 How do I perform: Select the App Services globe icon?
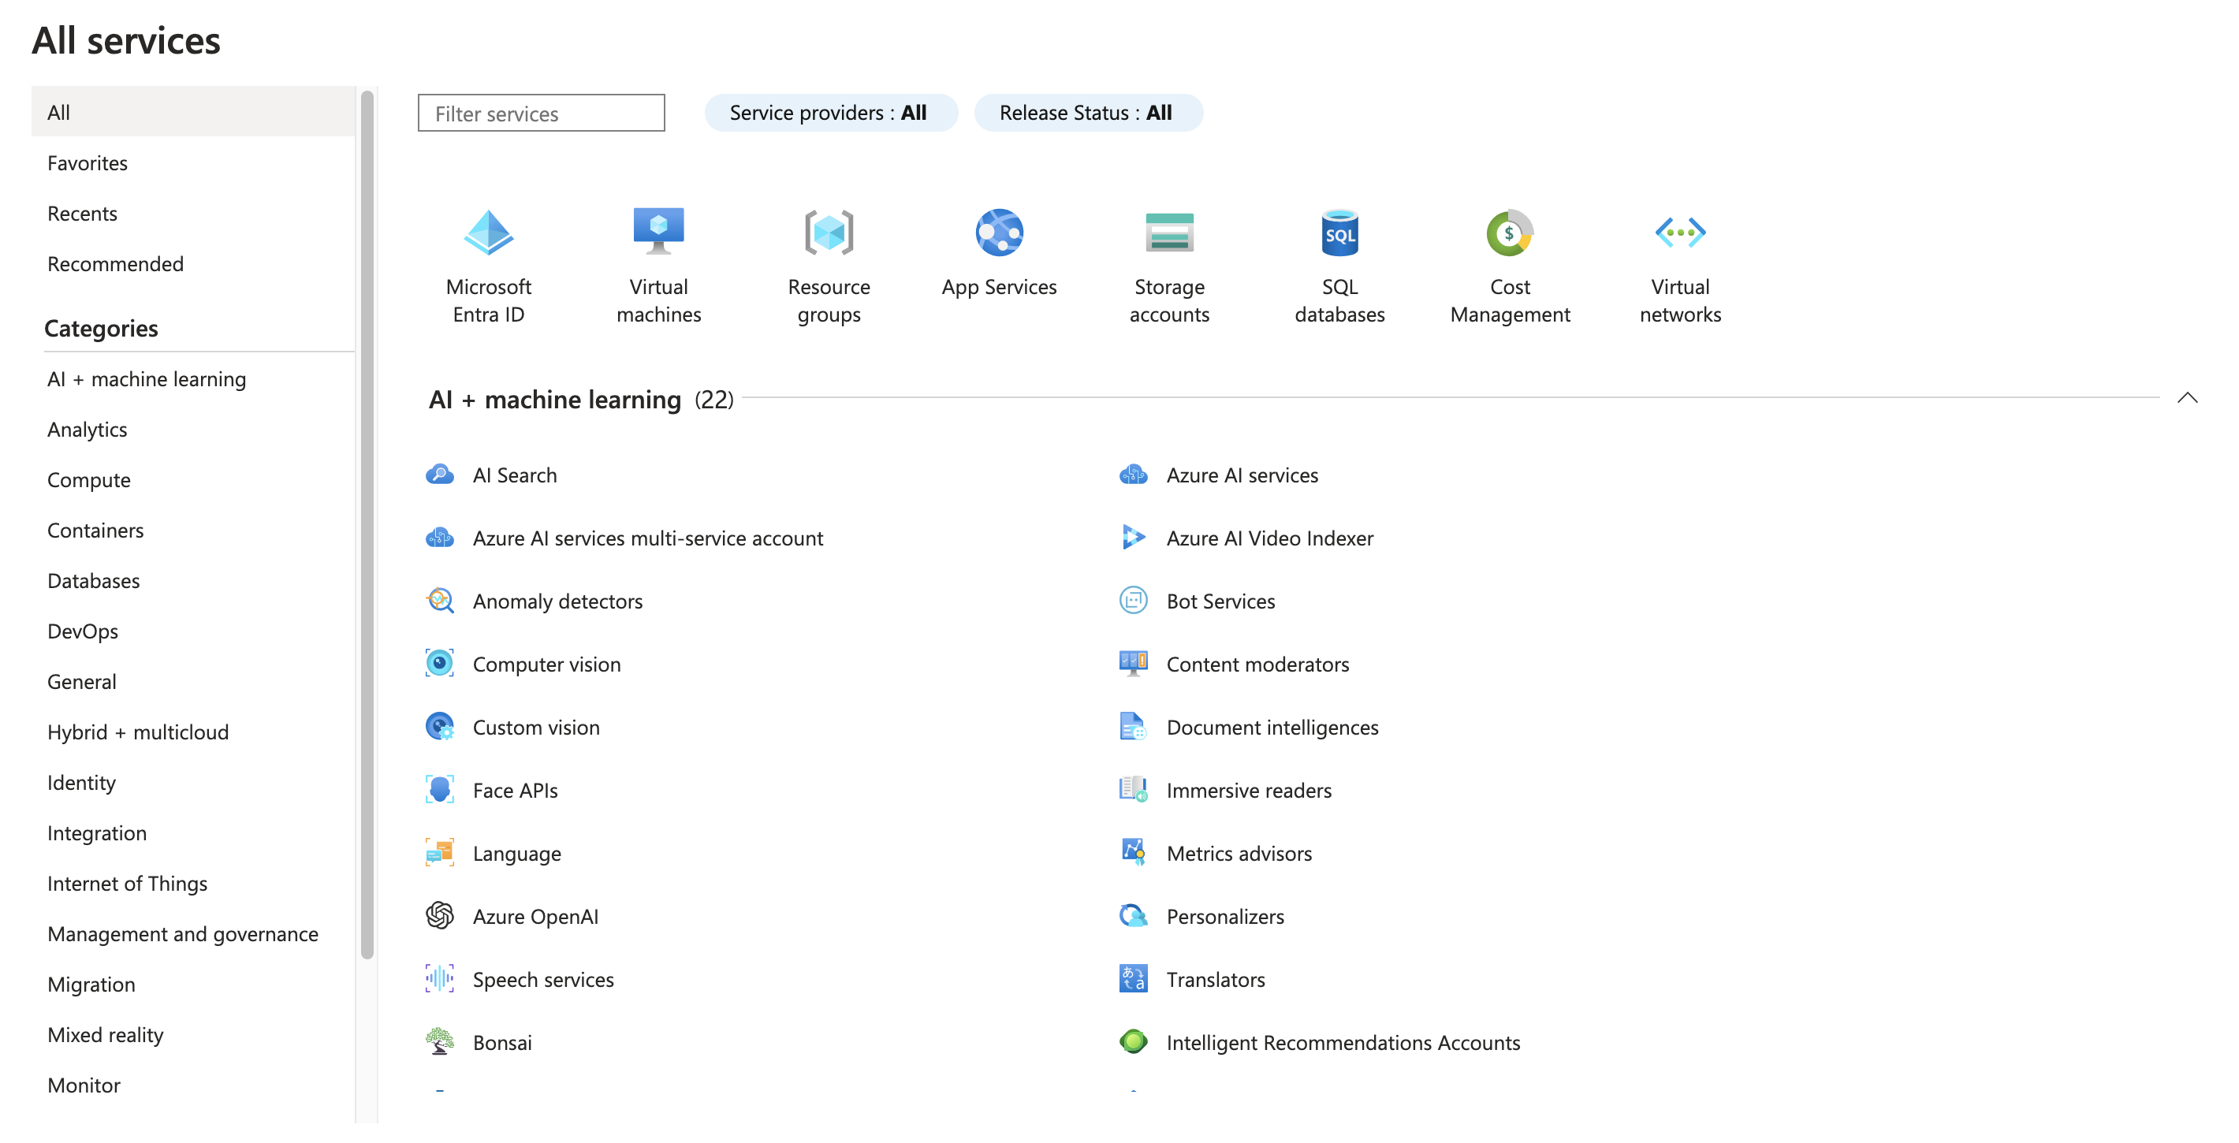[999, 232]
